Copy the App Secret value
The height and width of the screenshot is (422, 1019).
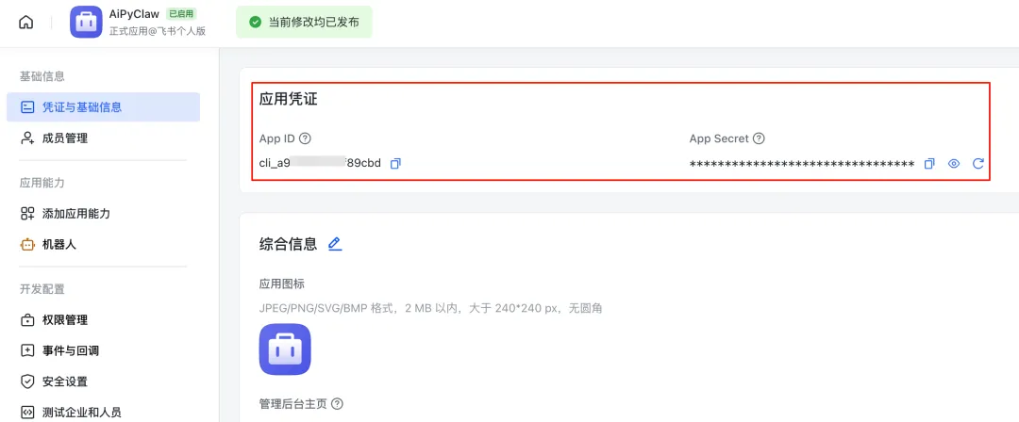(x=929, y=163)
